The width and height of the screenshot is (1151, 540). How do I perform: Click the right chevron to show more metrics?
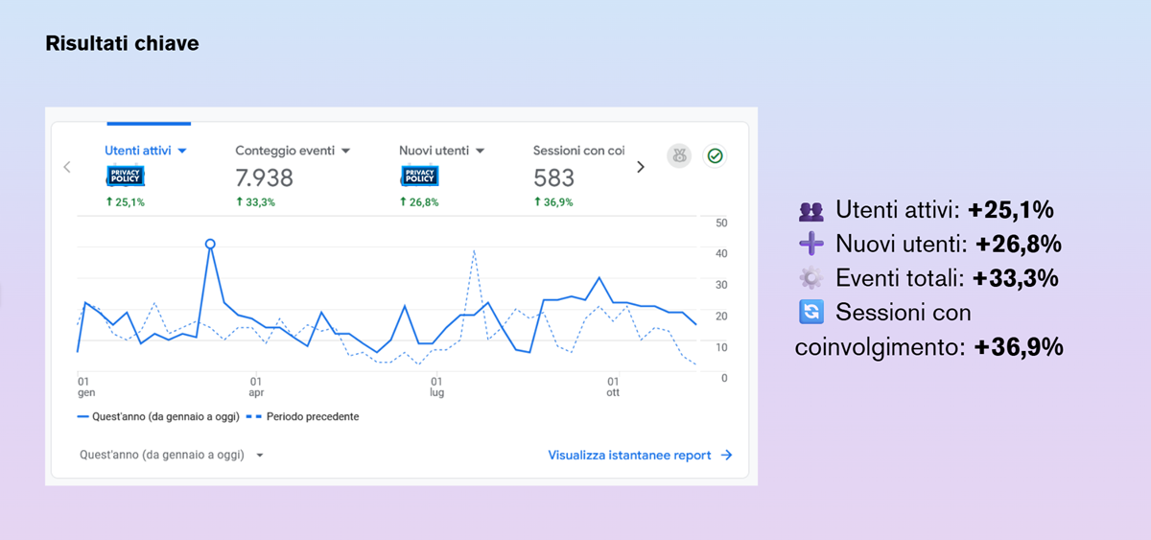pyautogui.click(x=641, y=167)
